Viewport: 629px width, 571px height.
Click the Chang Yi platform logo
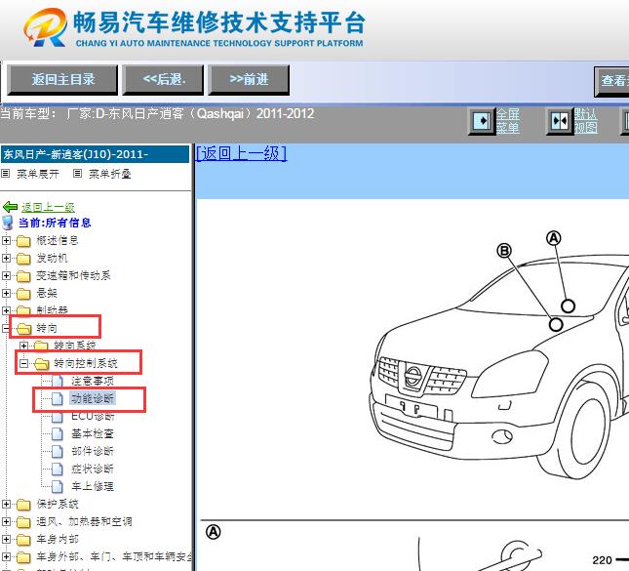pos(45,27)
